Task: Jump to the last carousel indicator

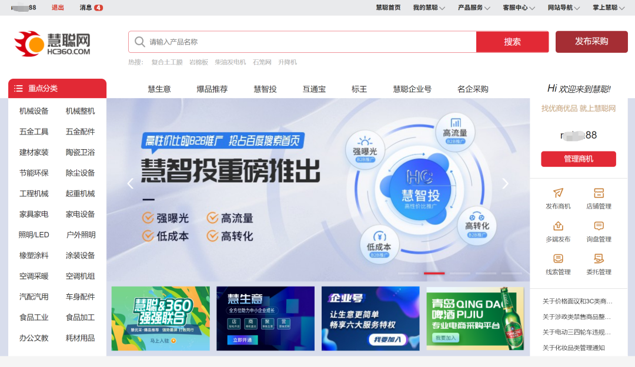Action: point(512,274)
